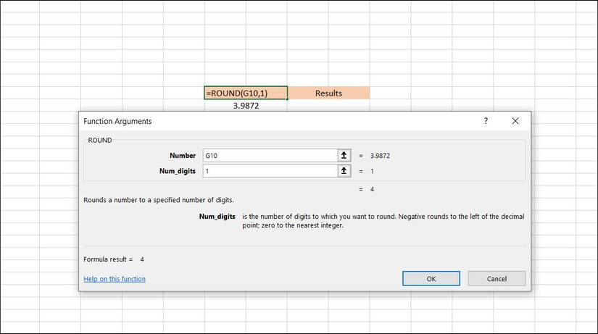Click the Formula result = 4 text
The image size is (598, 334).
(x=114, y=259)
